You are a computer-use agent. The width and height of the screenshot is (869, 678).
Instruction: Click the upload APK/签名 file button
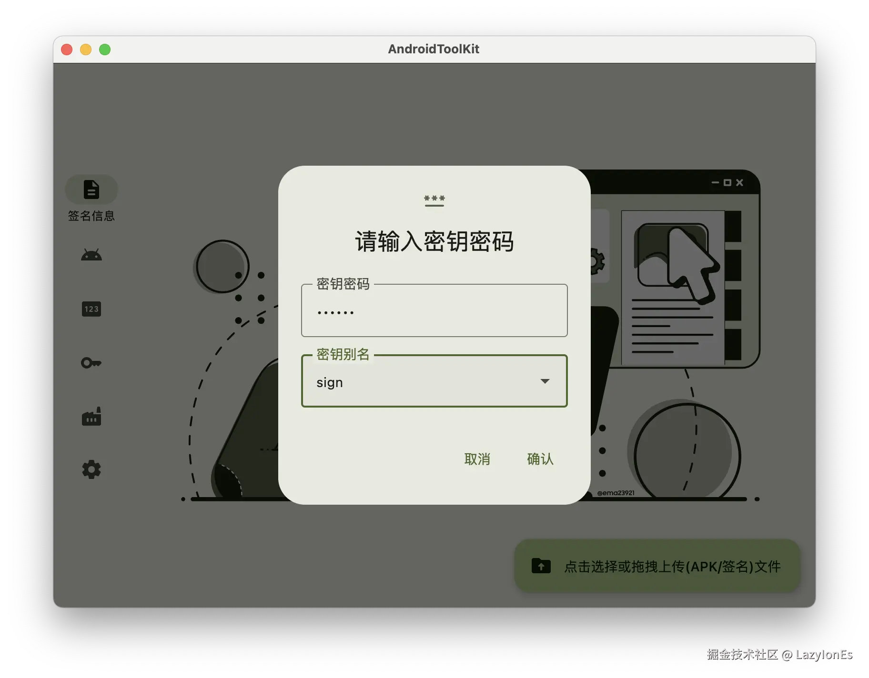657,566
